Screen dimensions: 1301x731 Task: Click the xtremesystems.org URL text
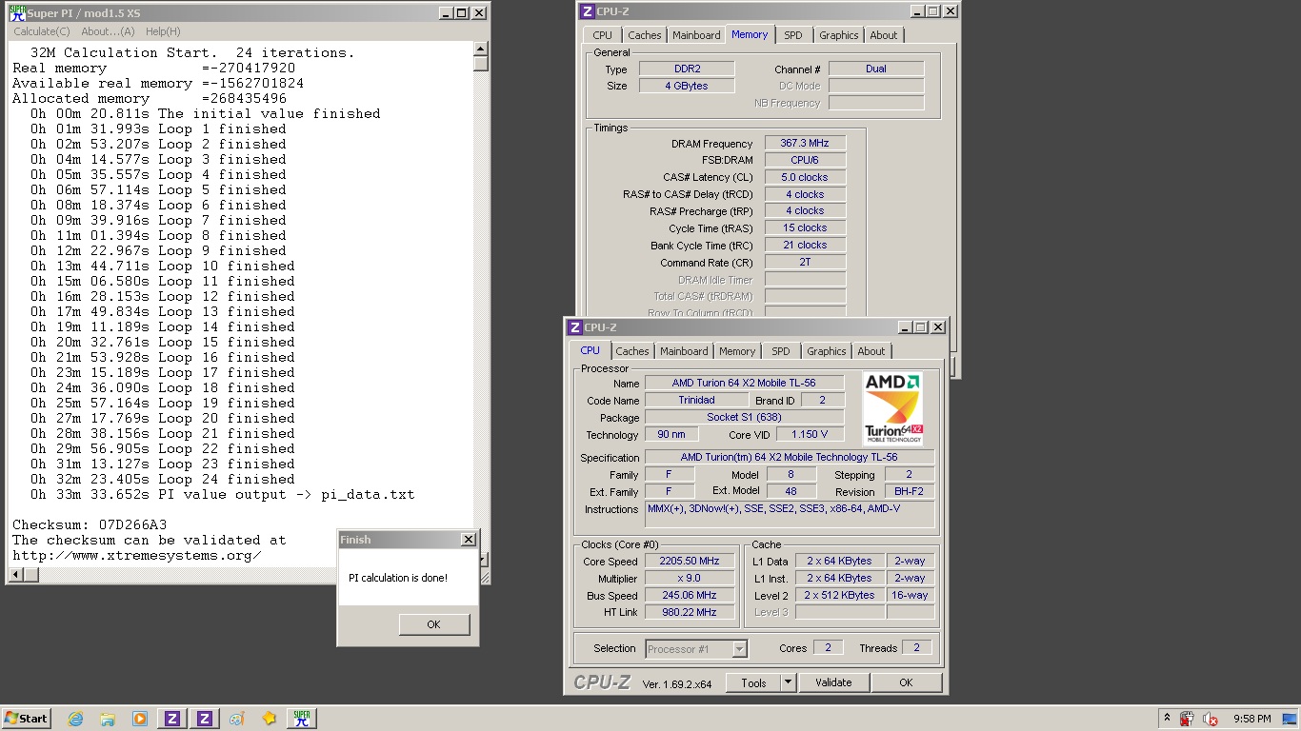(x=136, y=555)
